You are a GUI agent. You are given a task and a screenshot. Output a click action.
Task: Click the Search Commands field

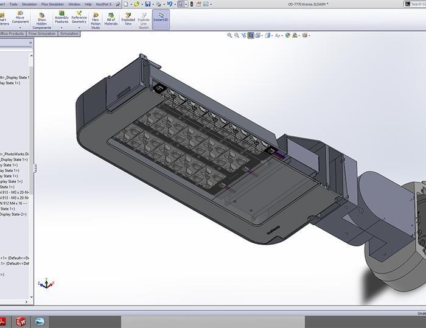coord(416,4)
